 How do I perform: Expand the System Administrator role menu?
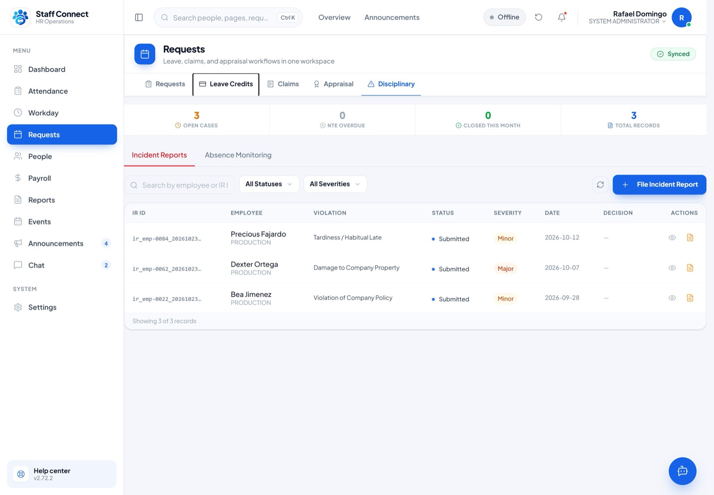pyautogui.click(x=627, y=21)
